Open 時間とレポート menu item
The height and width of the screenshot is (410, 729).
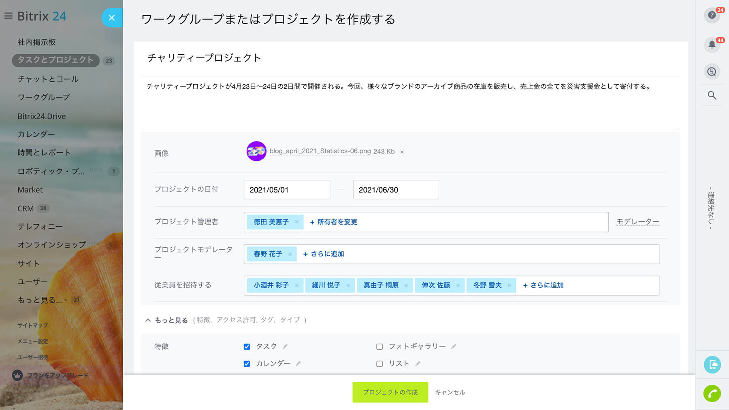pyautogui.click(x=44, y=153)
